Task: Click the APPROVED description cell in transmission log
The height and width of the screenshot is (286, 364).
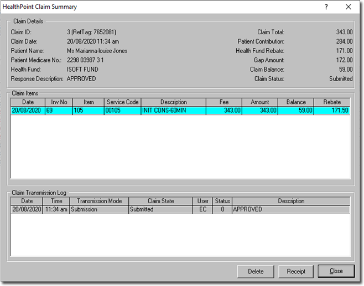Action: (x=291, y=209)
